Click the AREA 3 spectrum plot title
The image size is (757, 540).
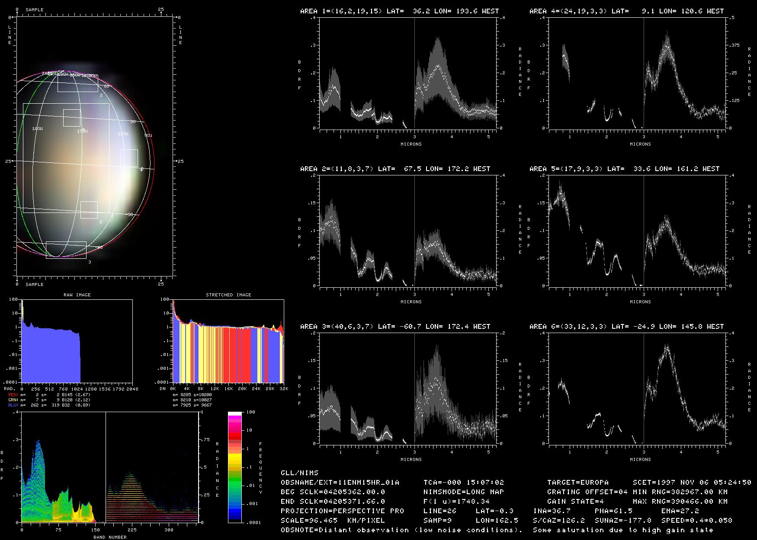point(395,327)
